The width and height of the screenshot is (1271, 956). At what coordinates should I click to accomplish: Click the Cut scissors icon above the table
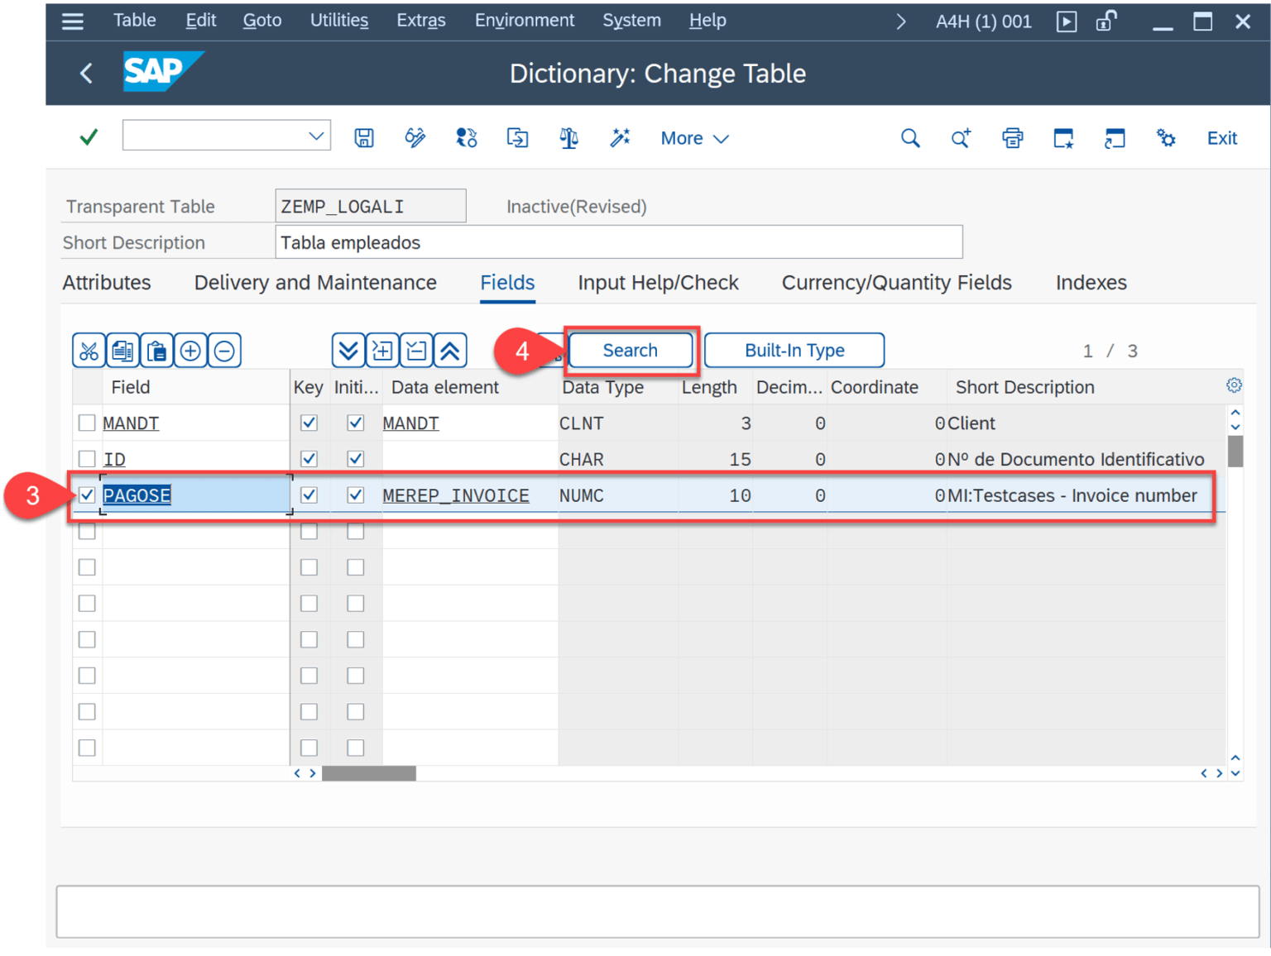(89, 351)
